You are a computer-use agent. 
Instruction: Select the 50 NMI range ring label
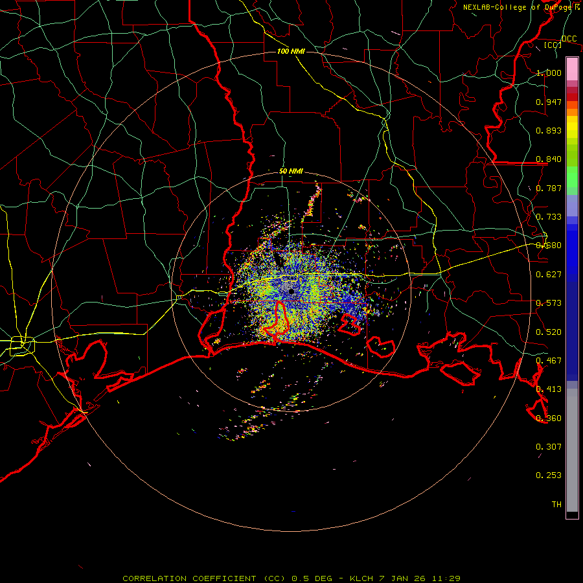(x=291, y=171)
